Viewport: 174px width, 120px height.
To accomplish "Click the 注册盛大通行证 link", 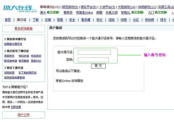I will click(x=13, y=44).
